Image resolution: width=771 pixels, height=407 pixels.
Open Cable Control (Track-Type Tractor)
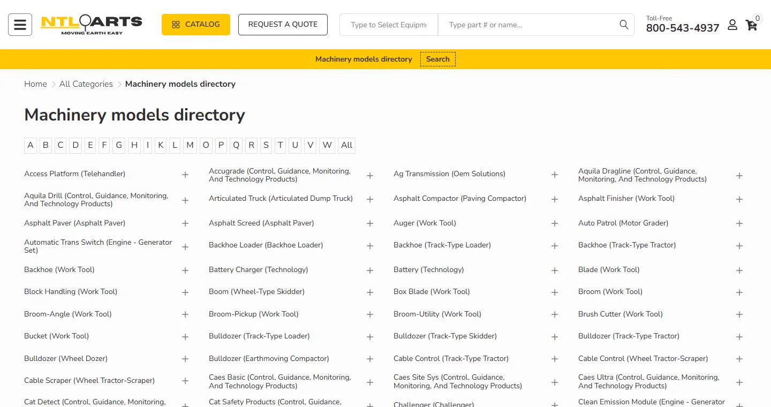pyautogui.click(x=451, y=358)
